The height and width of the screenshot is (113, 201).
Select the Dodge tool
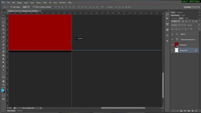coord(3,62)
